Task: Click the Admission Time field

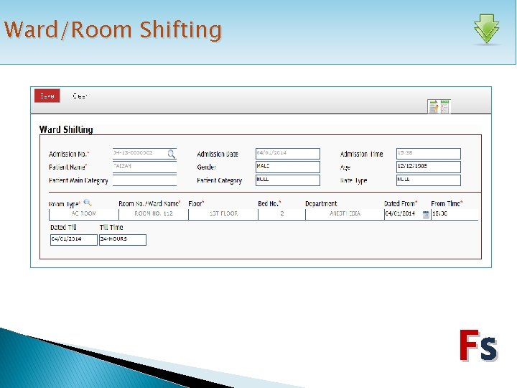Action: (x=428, y=154)
